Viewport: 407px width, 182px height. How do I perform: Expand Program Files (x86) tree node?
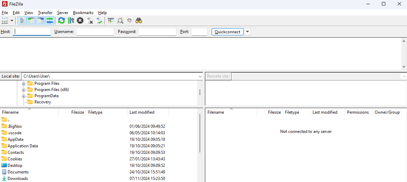(24, 90)
